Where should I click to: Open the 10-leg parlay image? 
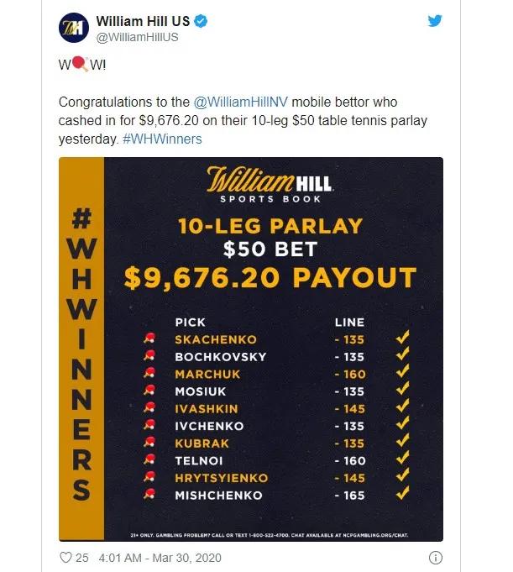[x=251, y=349]
